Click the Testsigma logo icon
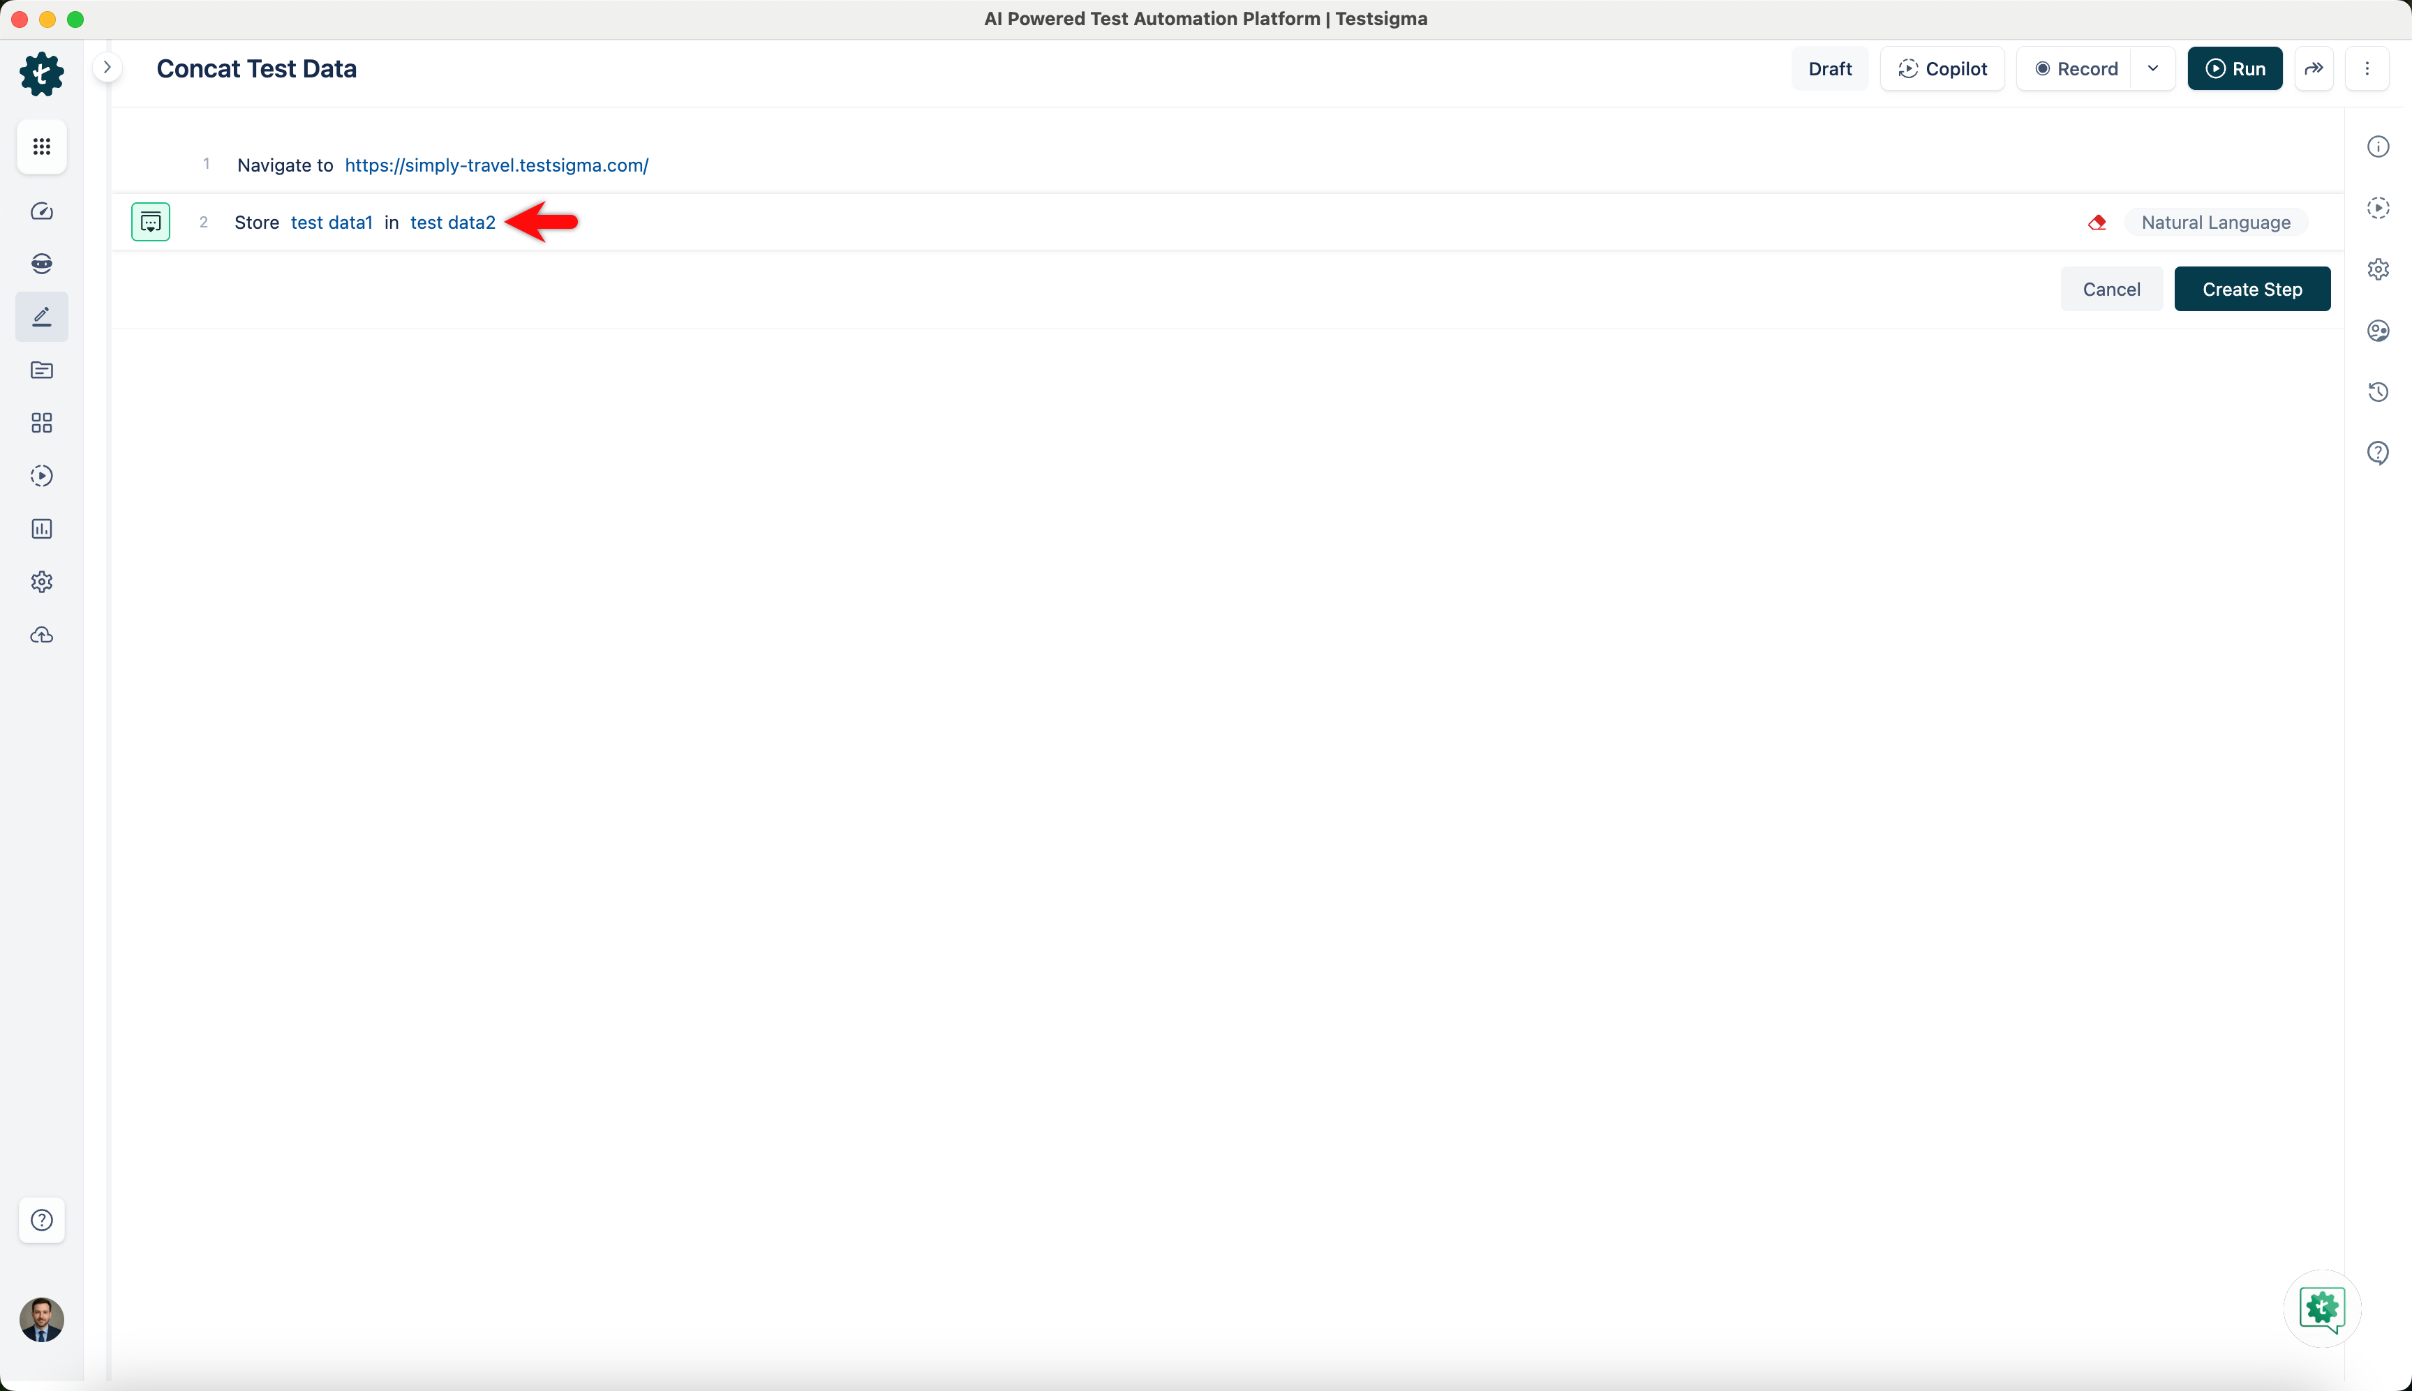Image resolution: width=2412 pixels, height=1391 pixels. [x=41, y=73]
